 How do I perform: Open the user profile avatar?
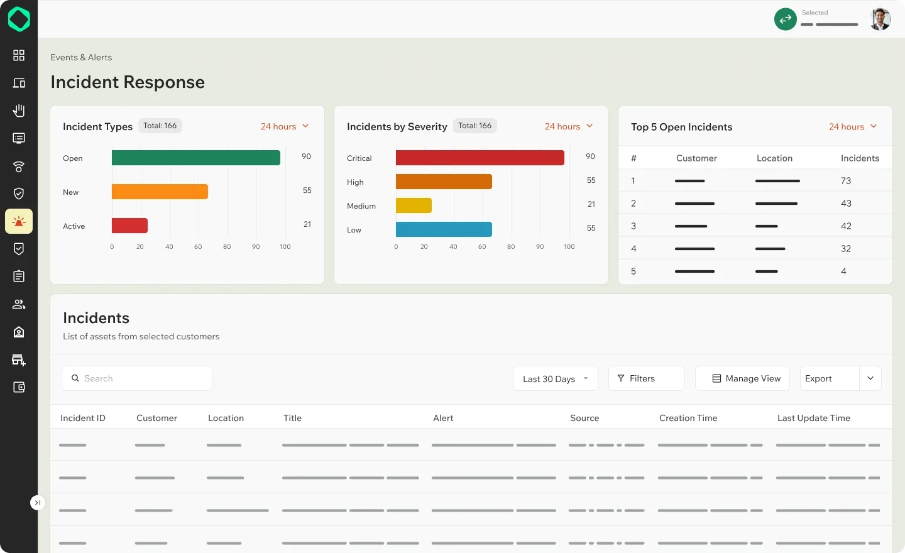(x=880, y=19)
